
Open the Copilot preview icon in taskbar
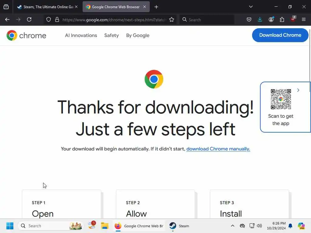click(x=301, y=226)
